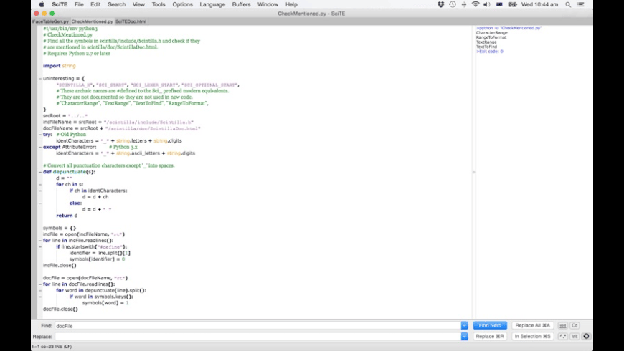Open the File menu
Viewport: 624px width, 351px height.
click(x=79, y=4)
